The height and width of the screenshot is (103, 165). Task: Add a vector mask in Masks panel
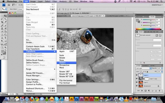[160, 35]
